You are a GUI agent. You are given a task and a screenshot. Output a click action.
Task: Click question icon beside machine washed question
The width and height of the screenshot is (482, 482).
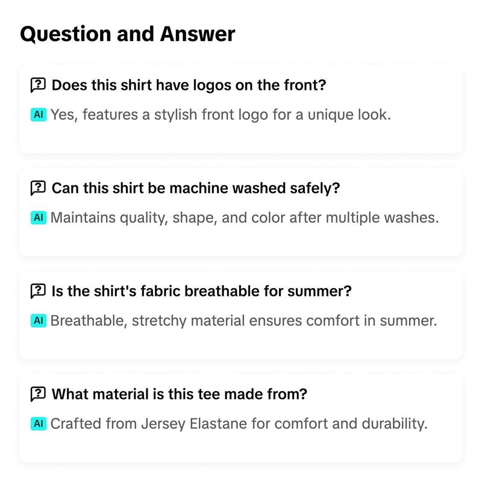(38, 188)
